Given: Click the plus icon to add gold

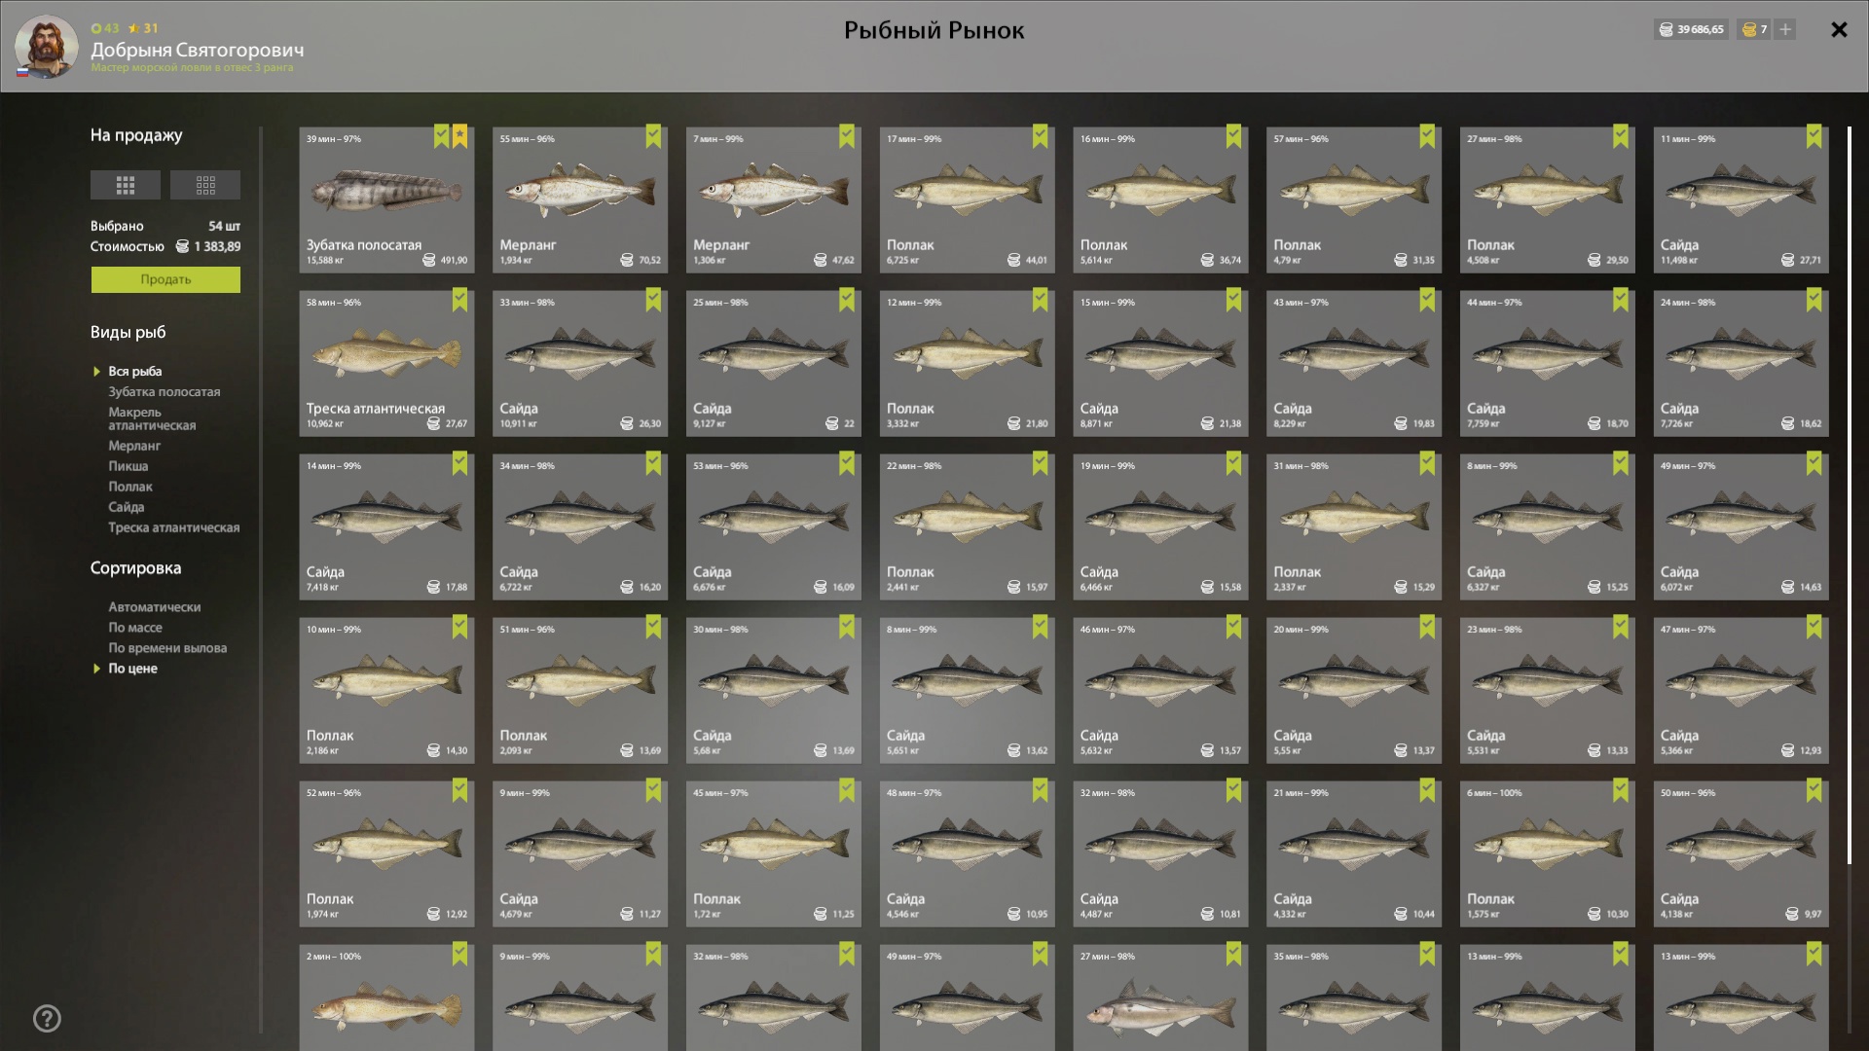Looking at the screenshot, I should point(1785,29).
